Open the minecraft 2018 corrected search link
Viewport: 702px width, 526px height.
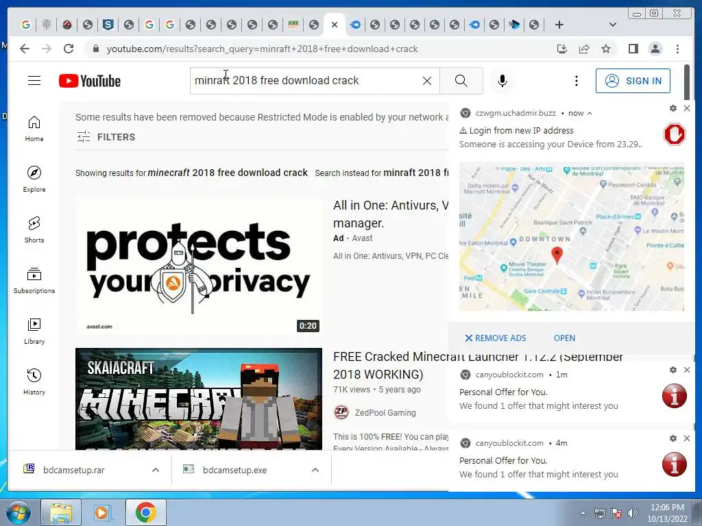tap(228, 173)
